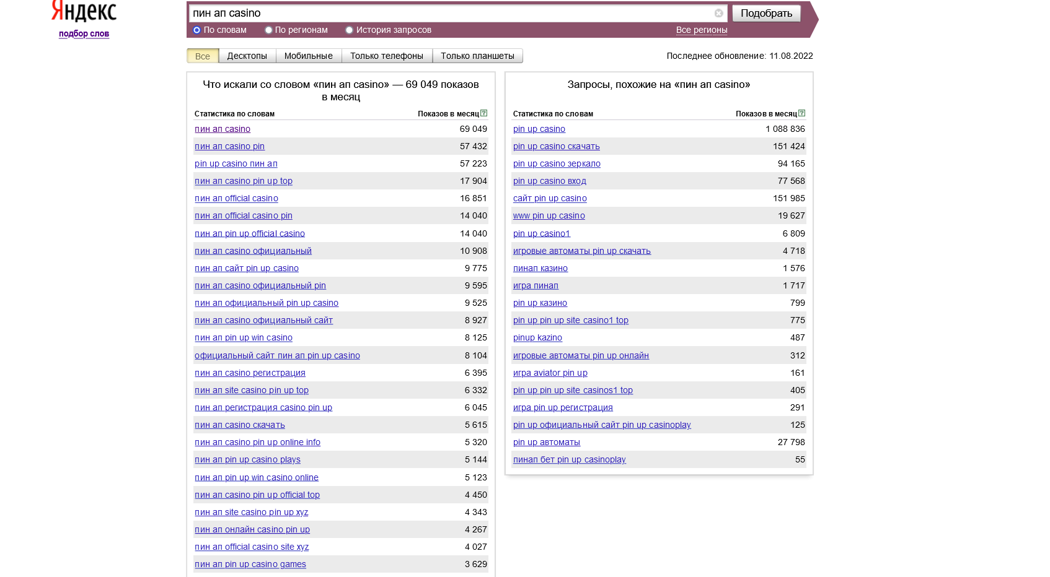Switch to the 'Только планшеты' tab
Screen dimensions: 1050x577
tap(477, 56)
